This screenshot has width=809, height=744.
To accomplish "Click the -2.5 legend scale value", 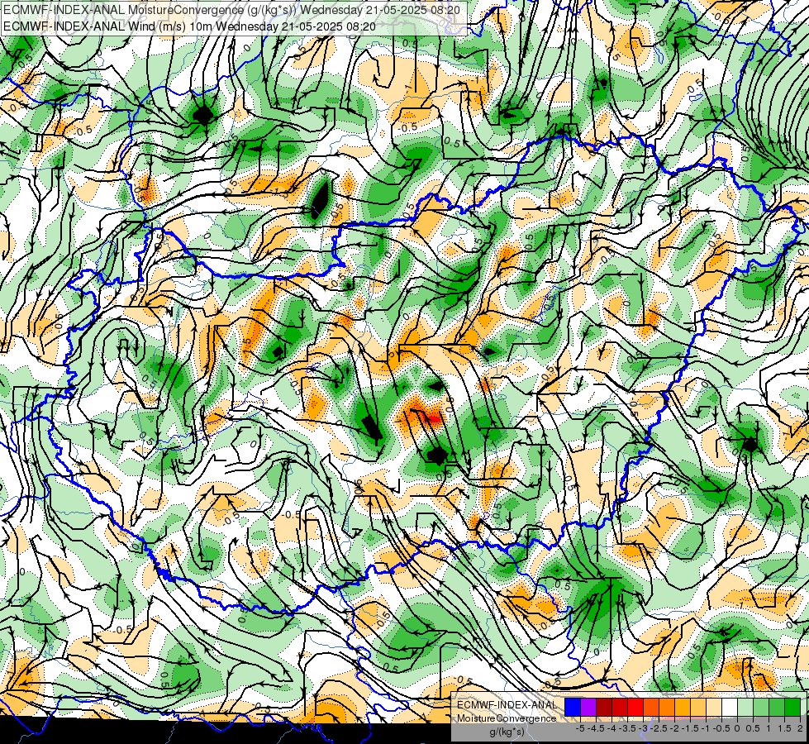I will tap(659, 728).
